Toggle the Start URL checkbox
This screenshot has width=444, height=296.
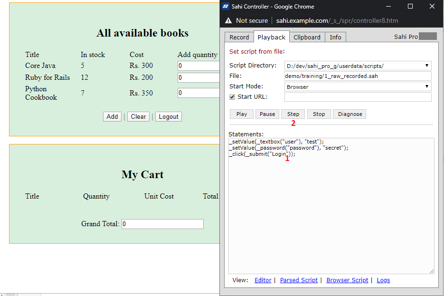(232, 97)
